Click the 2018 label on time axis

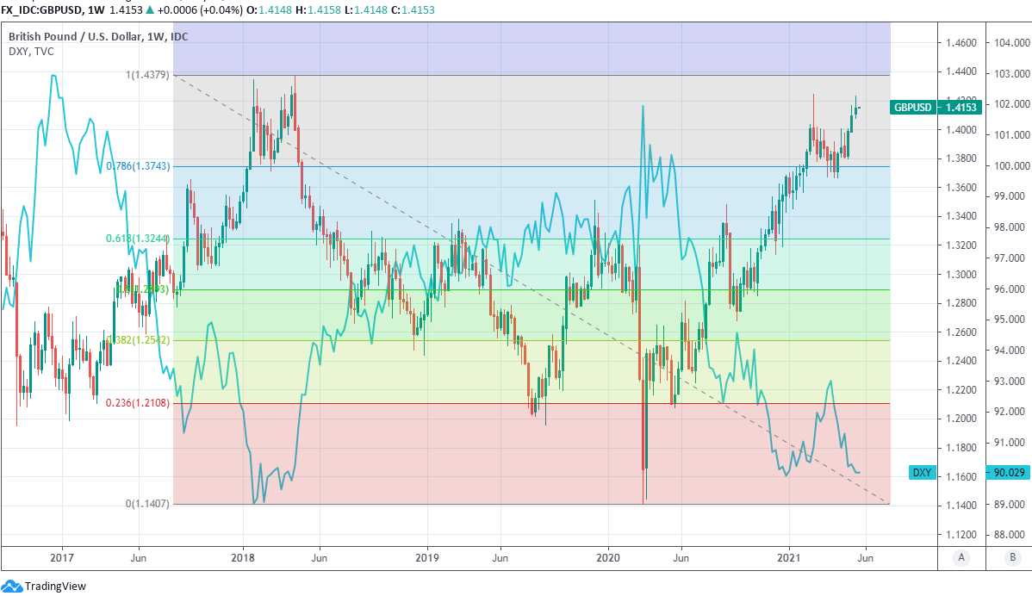point(243,558)
